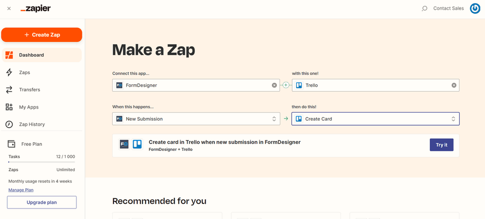Click the Recommended for you heading
The height and width of the screenshot is (219, 485).
coord(159,201)
